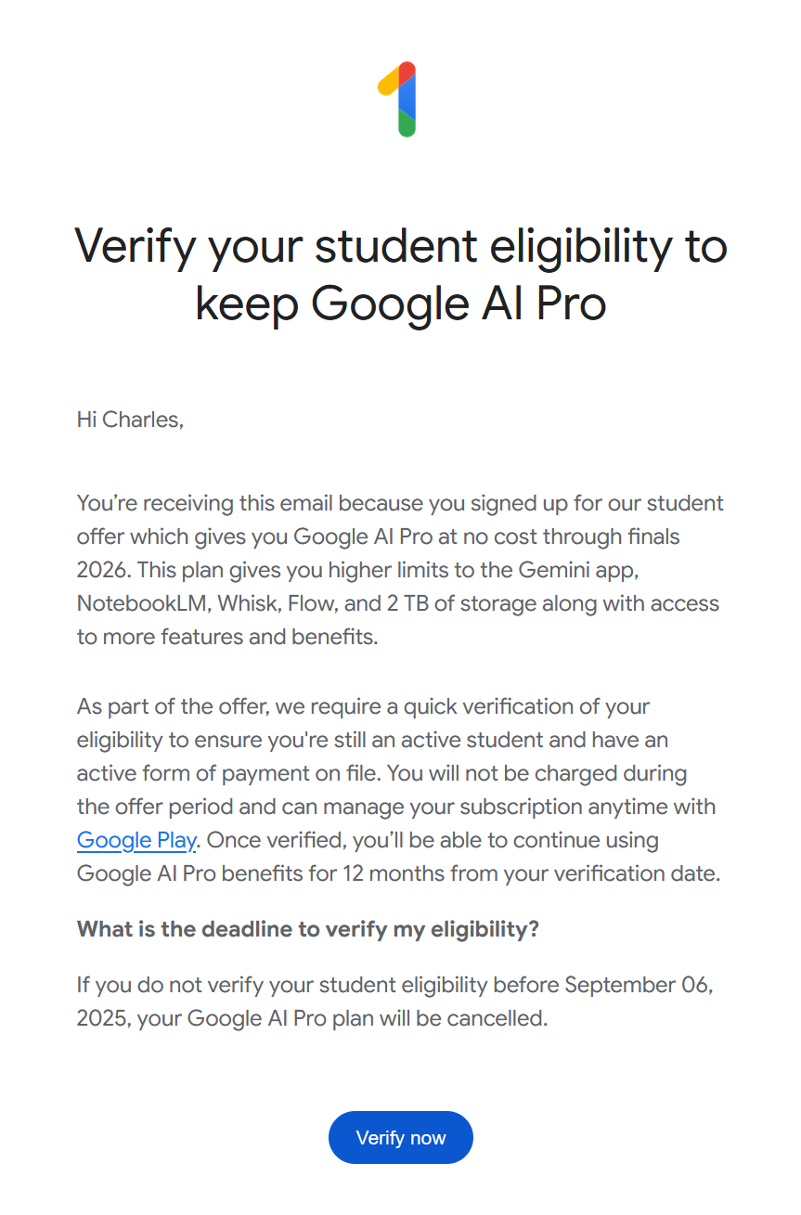
Task: Click the "keep Google AI Pro" heading line
Action: click(x=400, y=304)
